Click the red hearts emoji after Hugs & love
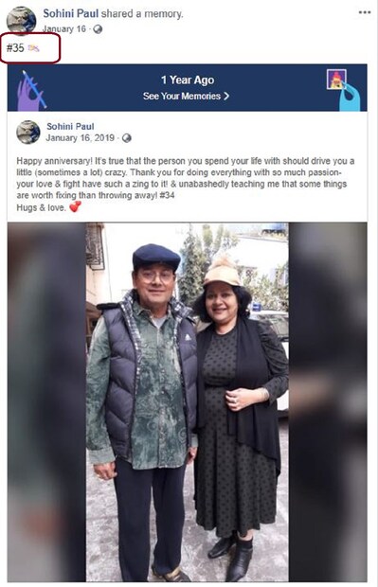Image resolution: width=378 pixels, height=587 pixels. (x=75, y=206)
